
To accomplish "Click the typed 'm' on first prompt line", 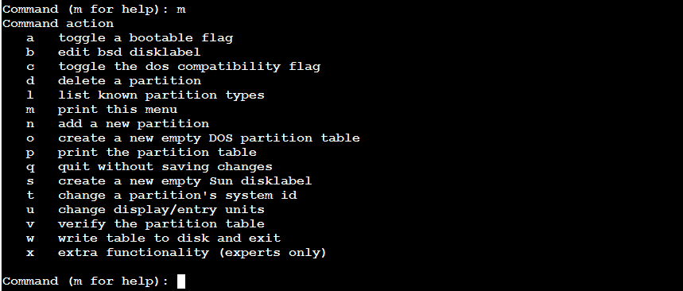I will (181, 10).
